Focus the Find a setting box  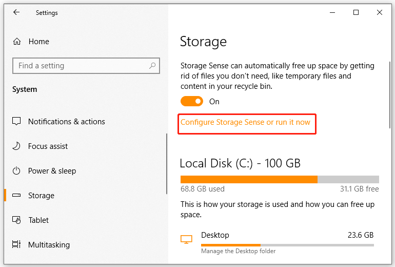click(86, 66)
